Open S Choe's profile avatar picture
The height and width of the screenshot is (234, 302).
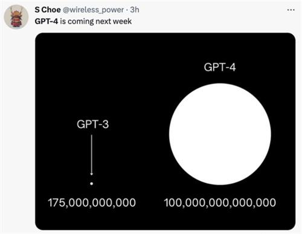[x=16, y=17]
